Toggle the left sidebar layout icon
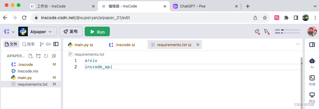The height and width of the screenshot is (109, 319). [56, 44]
